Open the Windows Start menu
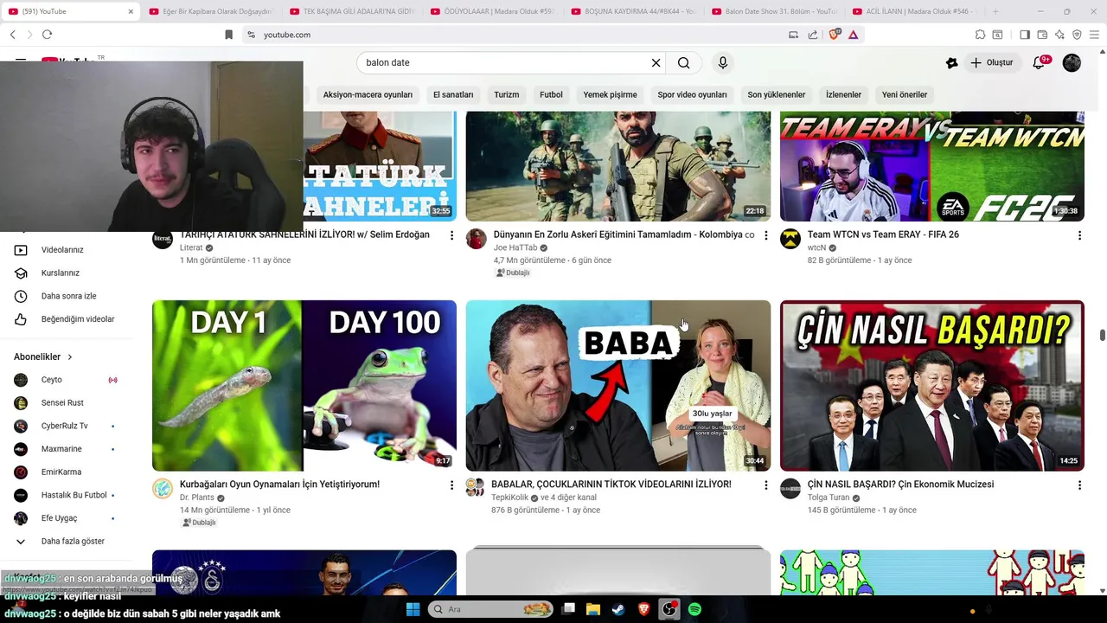Viewport: 1107px width, 623px height. [x=413, y=609]
